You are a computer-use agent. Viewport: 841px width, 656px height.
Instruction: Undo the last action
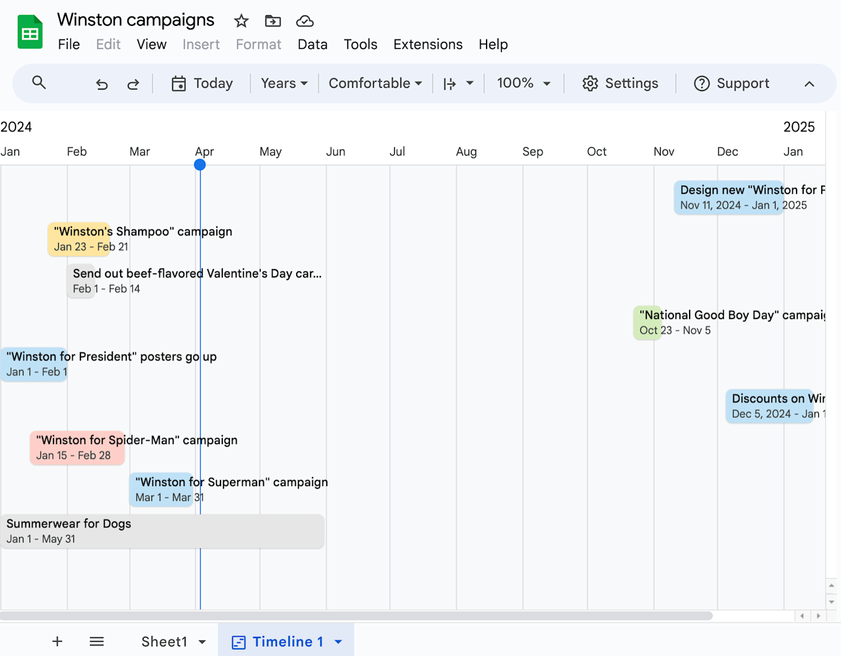pos(102,84)
